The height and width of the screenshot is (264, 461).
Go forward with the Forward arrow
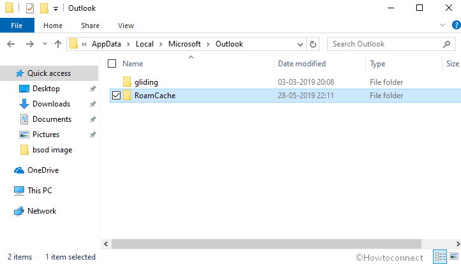click(30, 44)
